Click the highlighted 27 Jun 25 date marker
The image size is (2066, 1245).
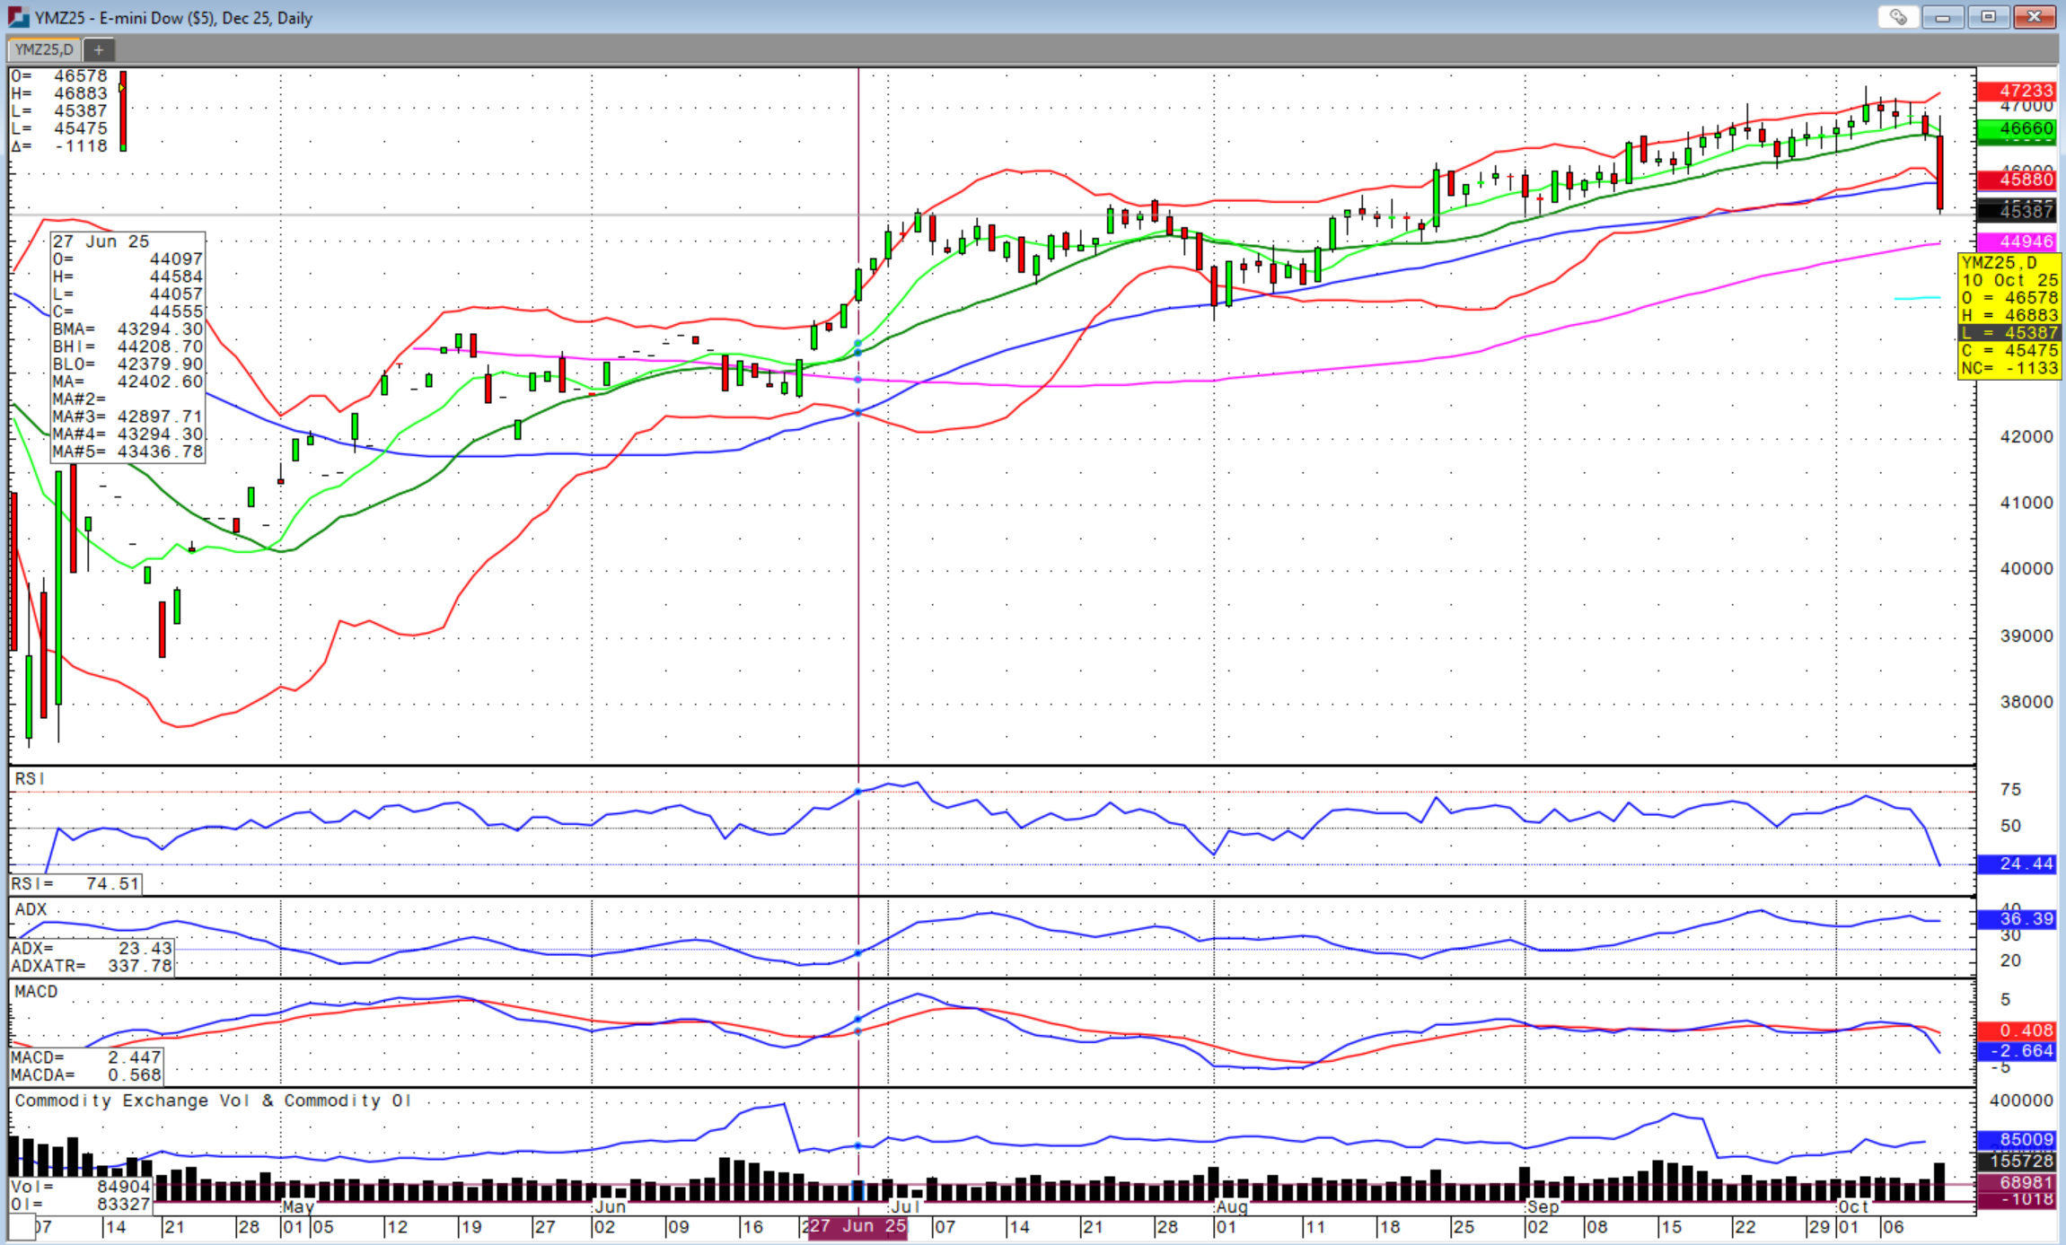click(x=857, y=1226)
